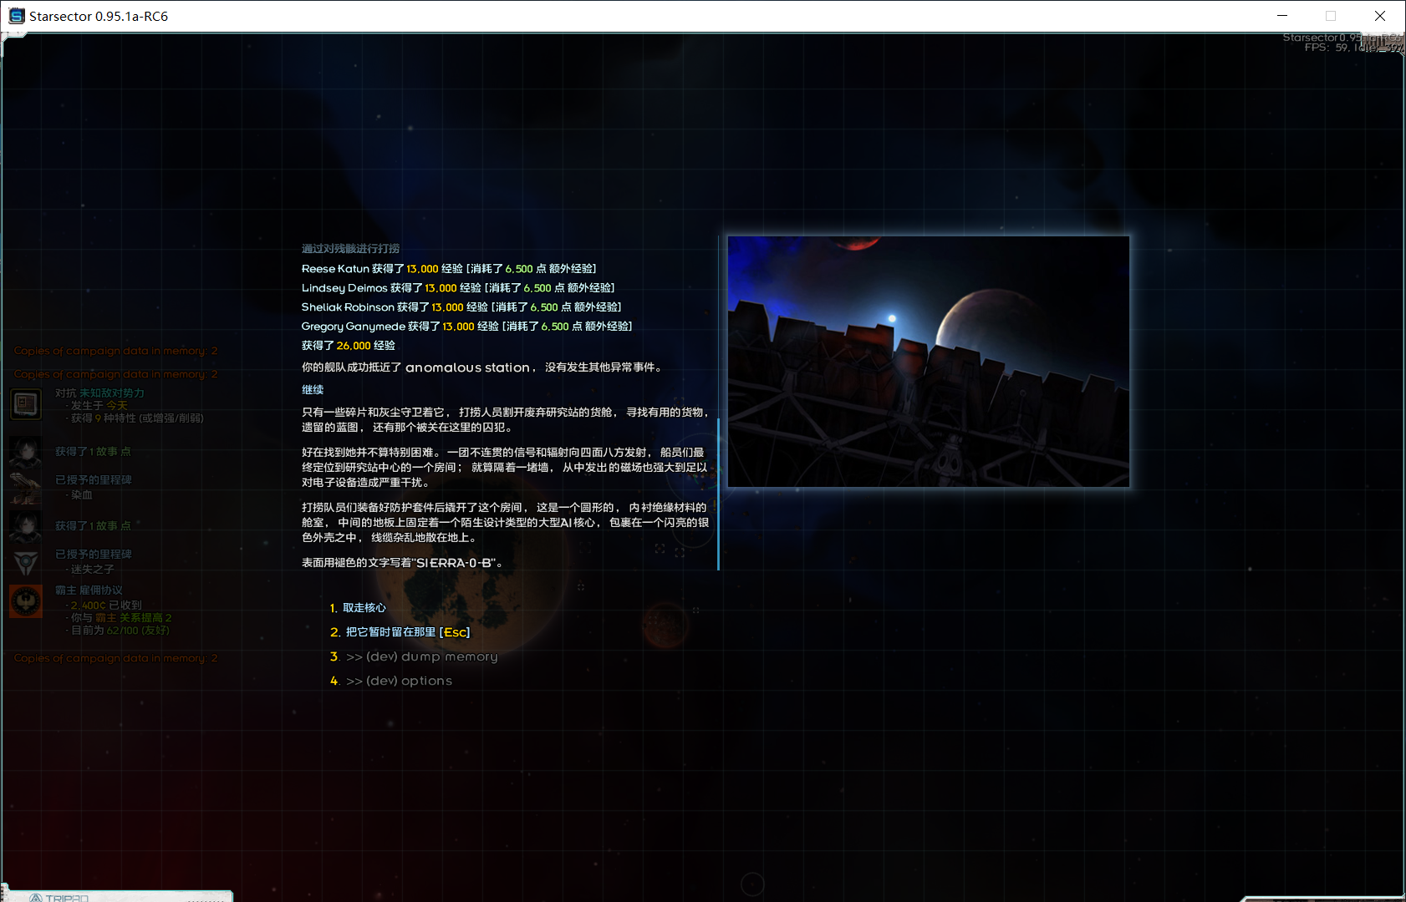1406x902 pixels.
Task: Click the milestone 迷失之子 log entry text
Action: [92, 569]
